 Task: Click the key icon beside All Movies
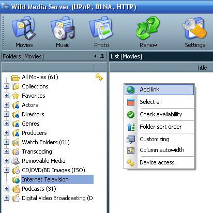99,77
